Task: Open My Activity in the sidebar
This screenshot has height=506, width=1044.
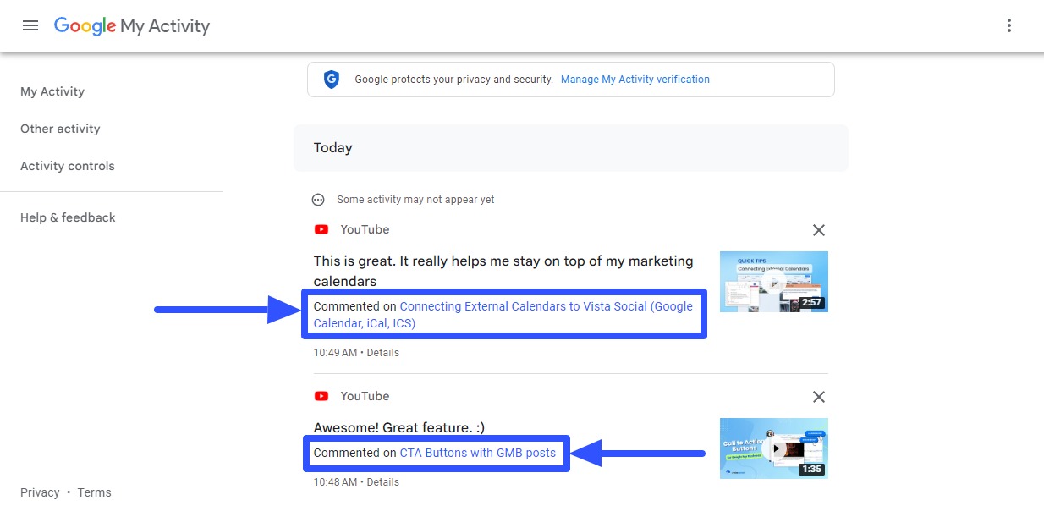Action: [x=52, y=91]
